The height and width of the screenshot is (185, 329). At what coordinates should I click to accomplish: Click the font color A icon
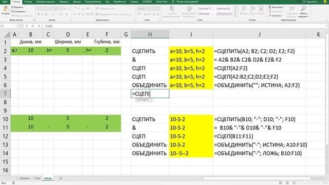(66, 14)
